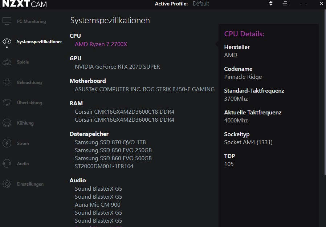The height and width of the screenshot is (227, 326).
Task: Open the PC Monitoring monitor icon
Action: pyautogui.click(x=7, y=21)
